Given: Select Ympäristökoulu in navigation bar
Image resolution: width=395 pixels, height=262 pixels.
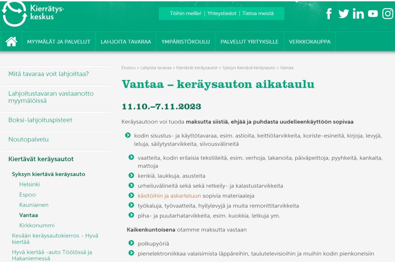Looking at the screenshot, I should pos(186,42).
